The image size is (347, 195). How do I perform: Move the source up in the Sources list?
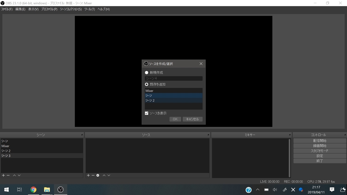pyautogui.click(x=104, y=175)
